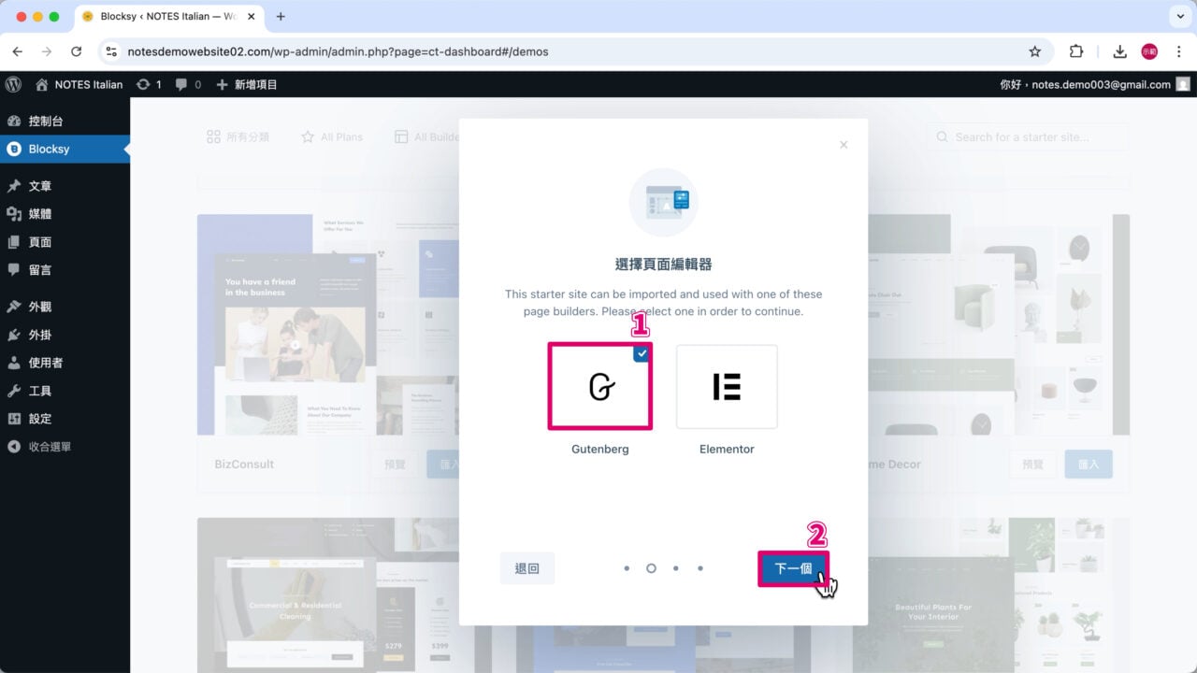1197x673 pixels.
Task: Open the 外觀 (Appearance) menu
Action: point(42,306)
